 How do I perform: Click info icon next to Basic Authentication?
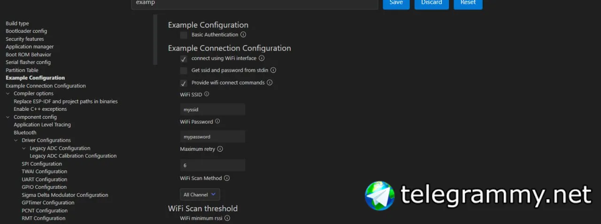click(243, 35)
